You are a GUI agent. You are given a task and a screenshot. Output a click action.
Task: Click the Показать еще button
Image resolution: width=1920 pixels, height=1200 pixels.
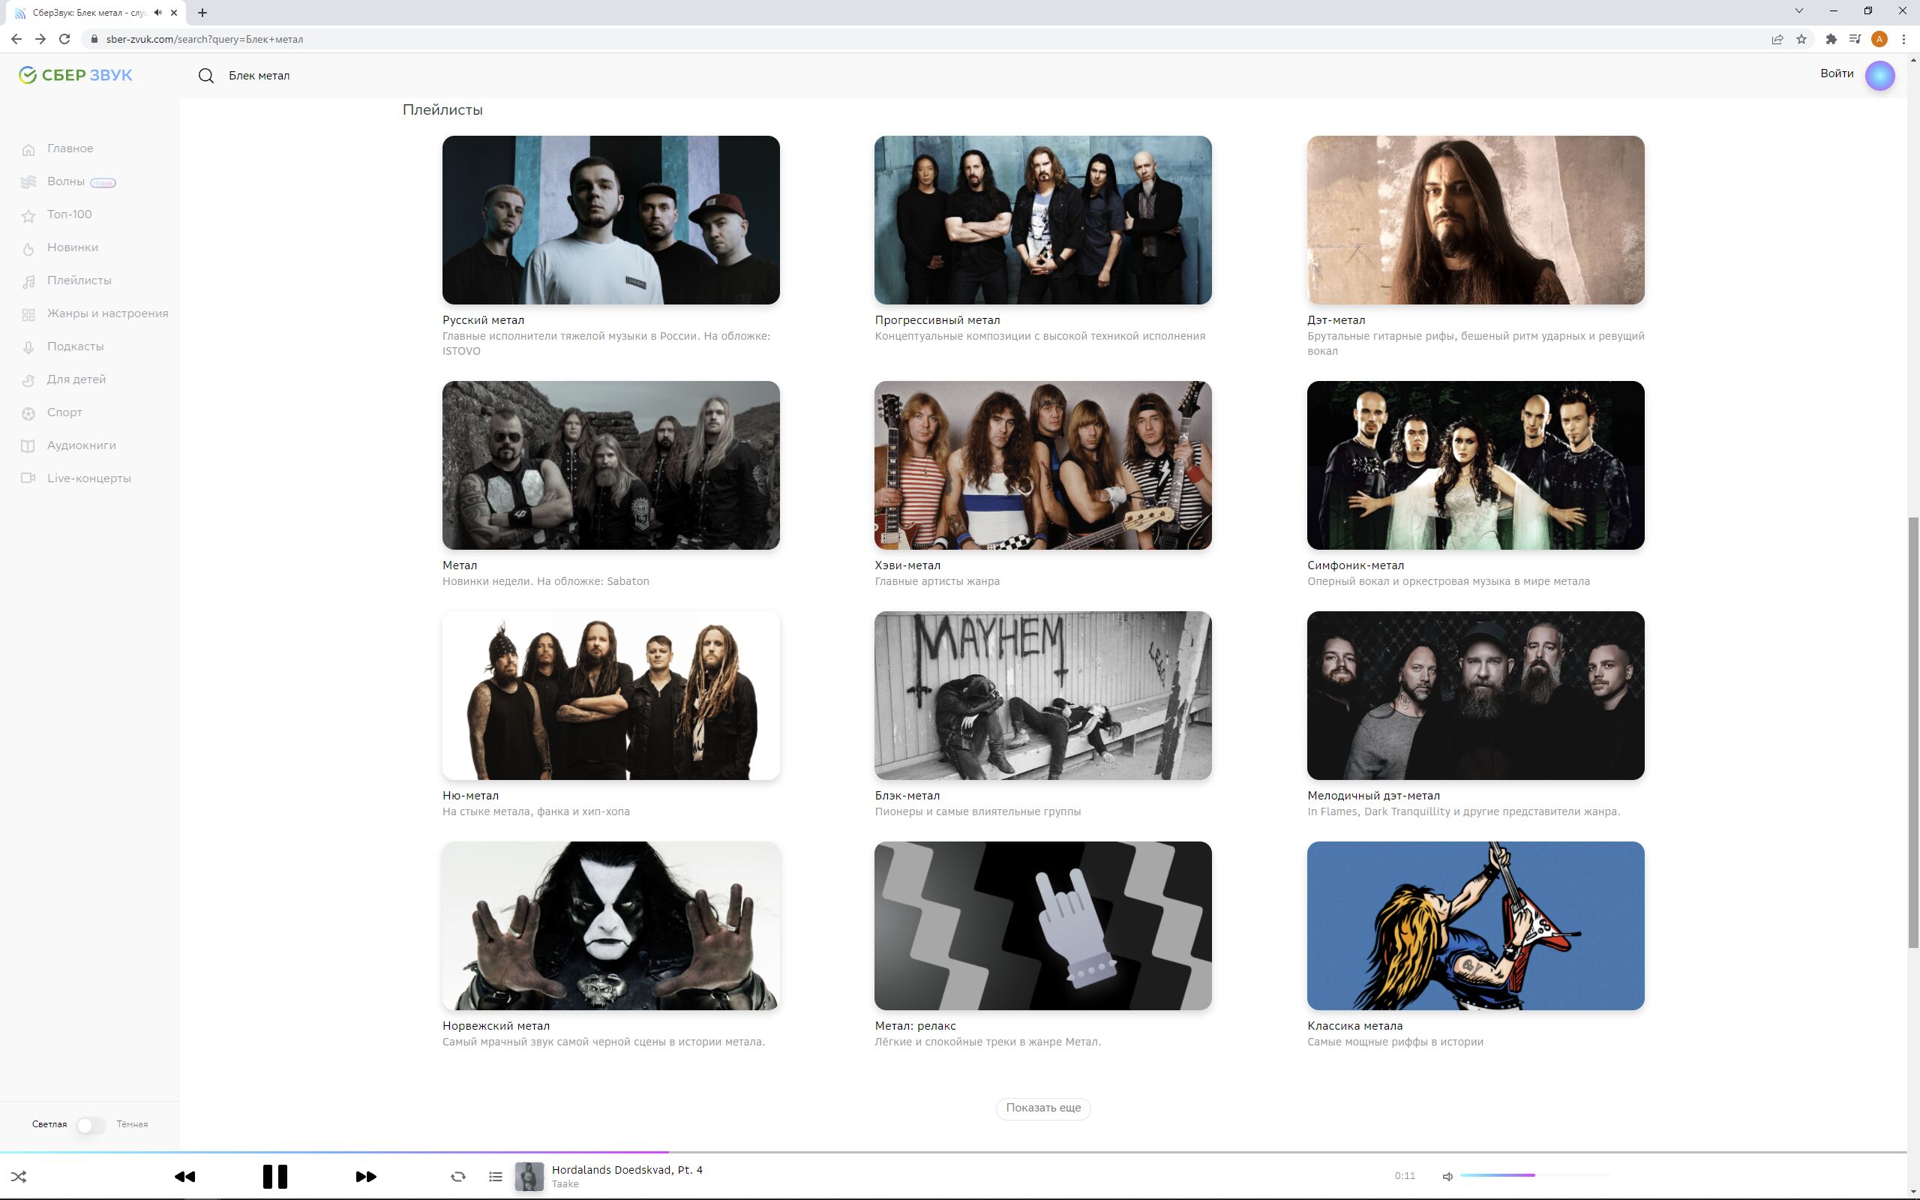coord(1042,1108)
